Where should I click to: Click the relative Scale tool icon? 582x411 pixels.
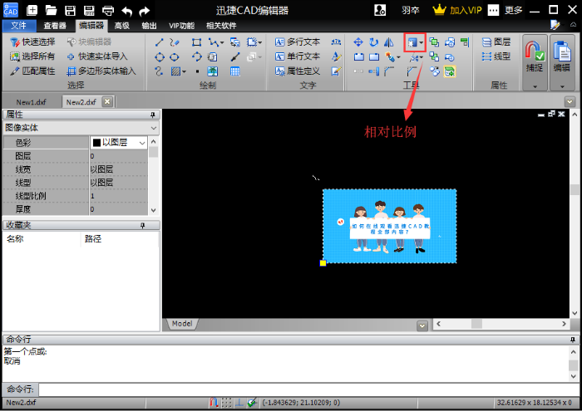coord(412,42)
